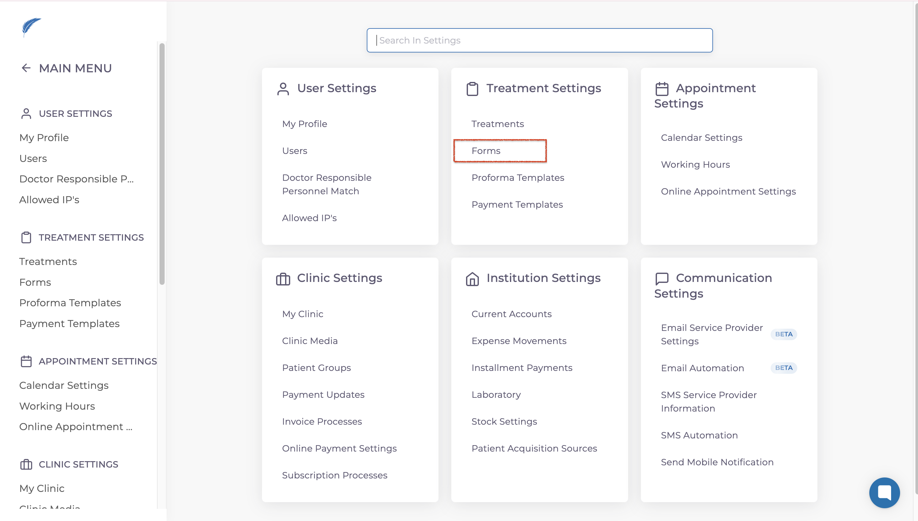Open Forms under Treatment Settings card

click(486, 151)
